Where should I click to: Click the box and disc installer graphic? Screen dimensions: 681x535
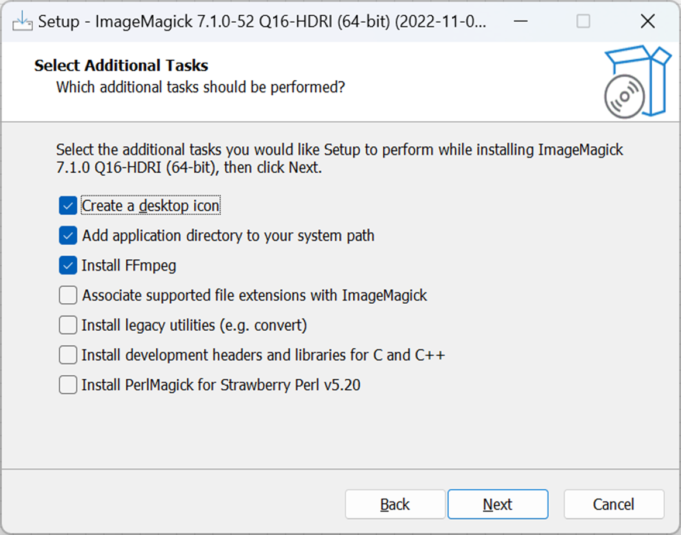[637, 82]
